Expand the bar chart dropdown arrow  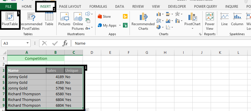pos(172,14)
